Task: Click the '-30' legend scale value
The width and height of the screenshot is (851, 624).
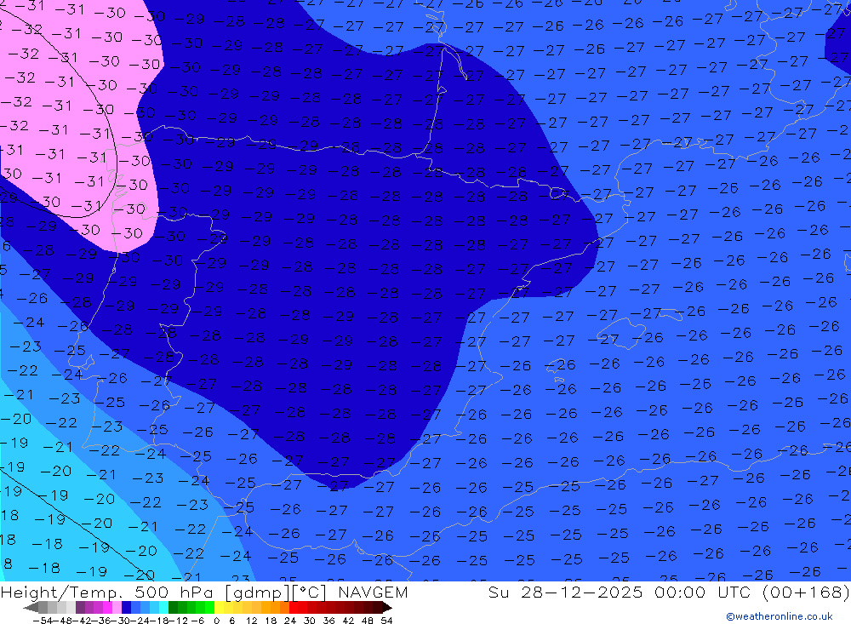Action: point(121,621)
